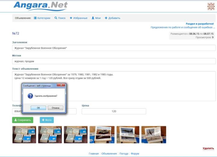
Task: Open link for job offers and error reports
Action: [x=183, y=27]
